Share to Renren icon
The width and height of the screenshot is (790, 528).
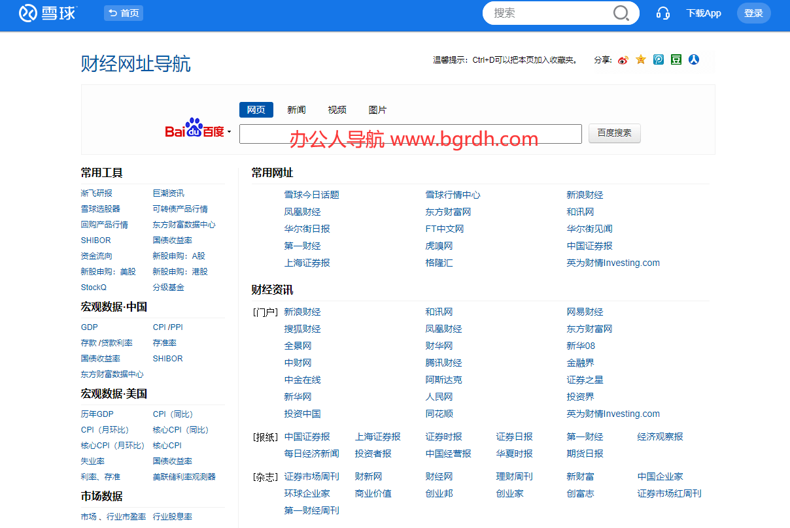coord(694,59)
